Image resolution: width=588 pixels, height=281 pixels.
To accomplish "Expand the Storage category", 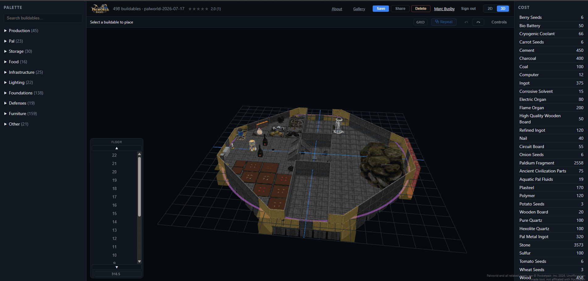I will (x=18, y=51).
